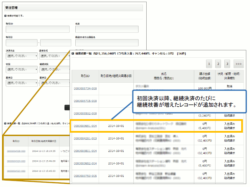
Task: Expand the 状況 select box
Action: (x=21, y=70)
